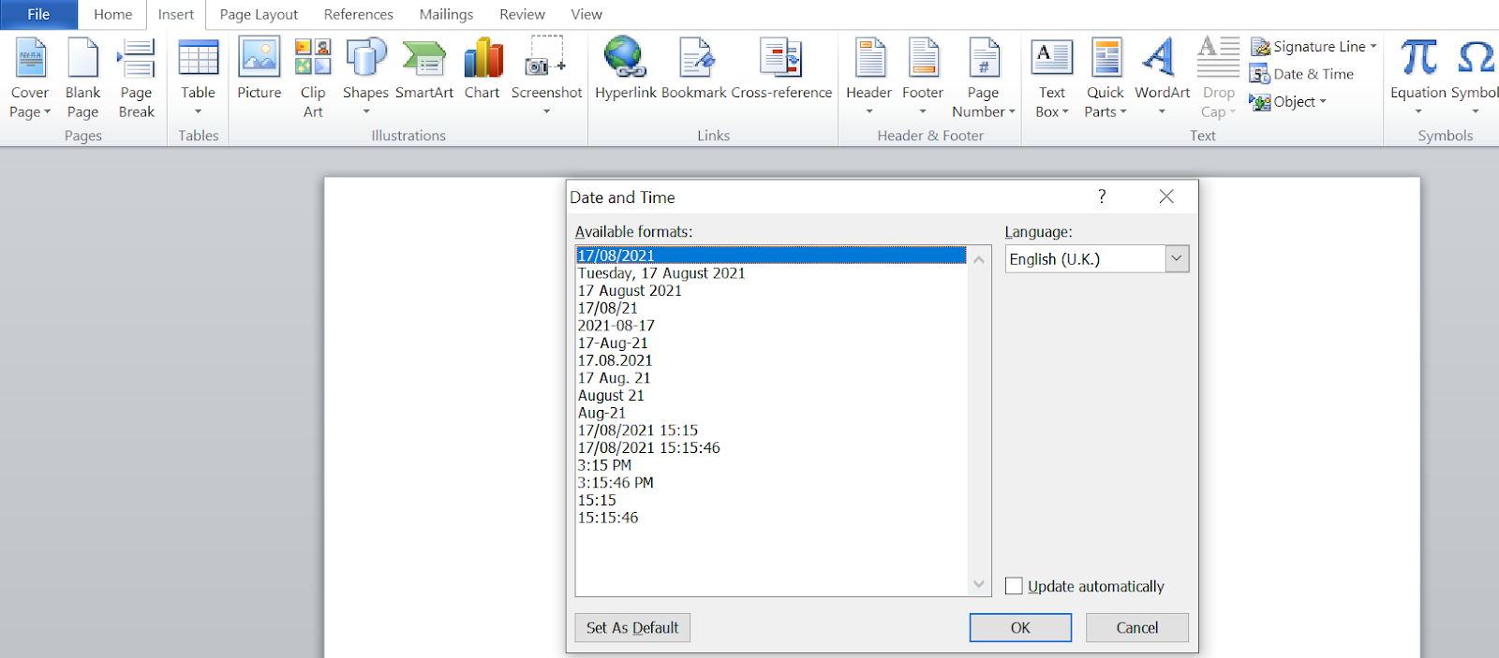The image size is (1499, 658).
Task: Choose format 17/08/2021 15:15:46
Action: 771,447
